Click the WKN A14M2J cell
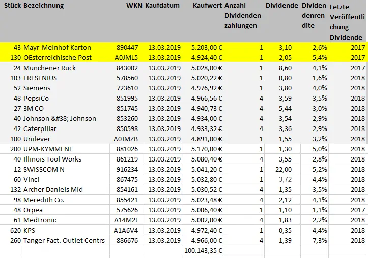Screen dimensions: 368x258 click(x=127, y=220)
